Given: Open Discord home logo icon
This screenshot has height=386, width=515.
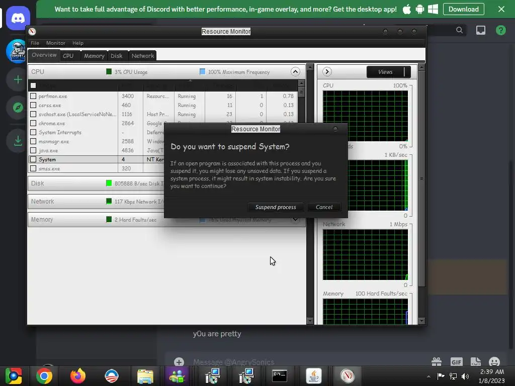Looking at the screenshot, I should click(18, 18).
